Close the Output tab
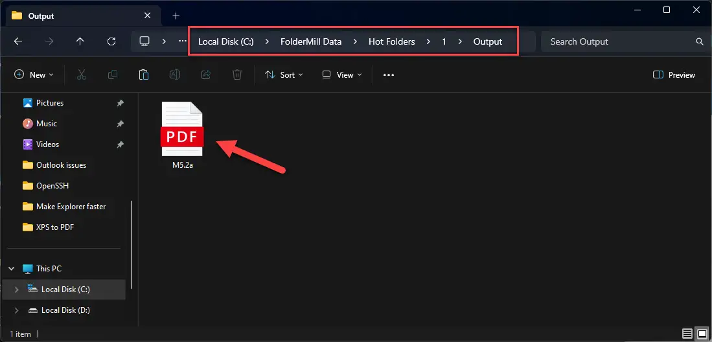This screenshot has width=712, height=342. [x=148, y=16]
